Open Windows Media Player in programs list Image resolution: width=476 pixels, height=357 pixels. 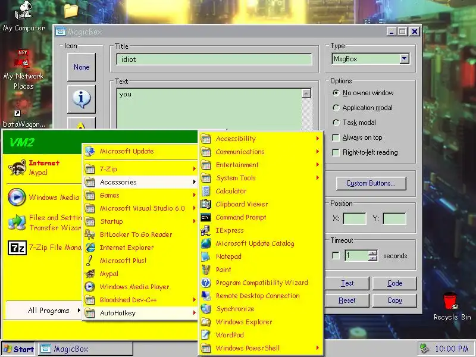pyautogui.click(x=134, y=286)
